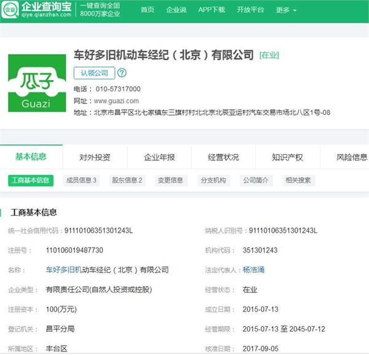Select 变更信息 sub-tab
The width and height of the screenshot is (369, 355).
[171, 181]
